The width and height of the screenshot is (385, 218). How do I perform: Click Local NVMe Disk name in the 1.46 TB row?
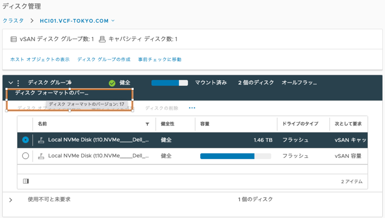(x=98, y=140)
